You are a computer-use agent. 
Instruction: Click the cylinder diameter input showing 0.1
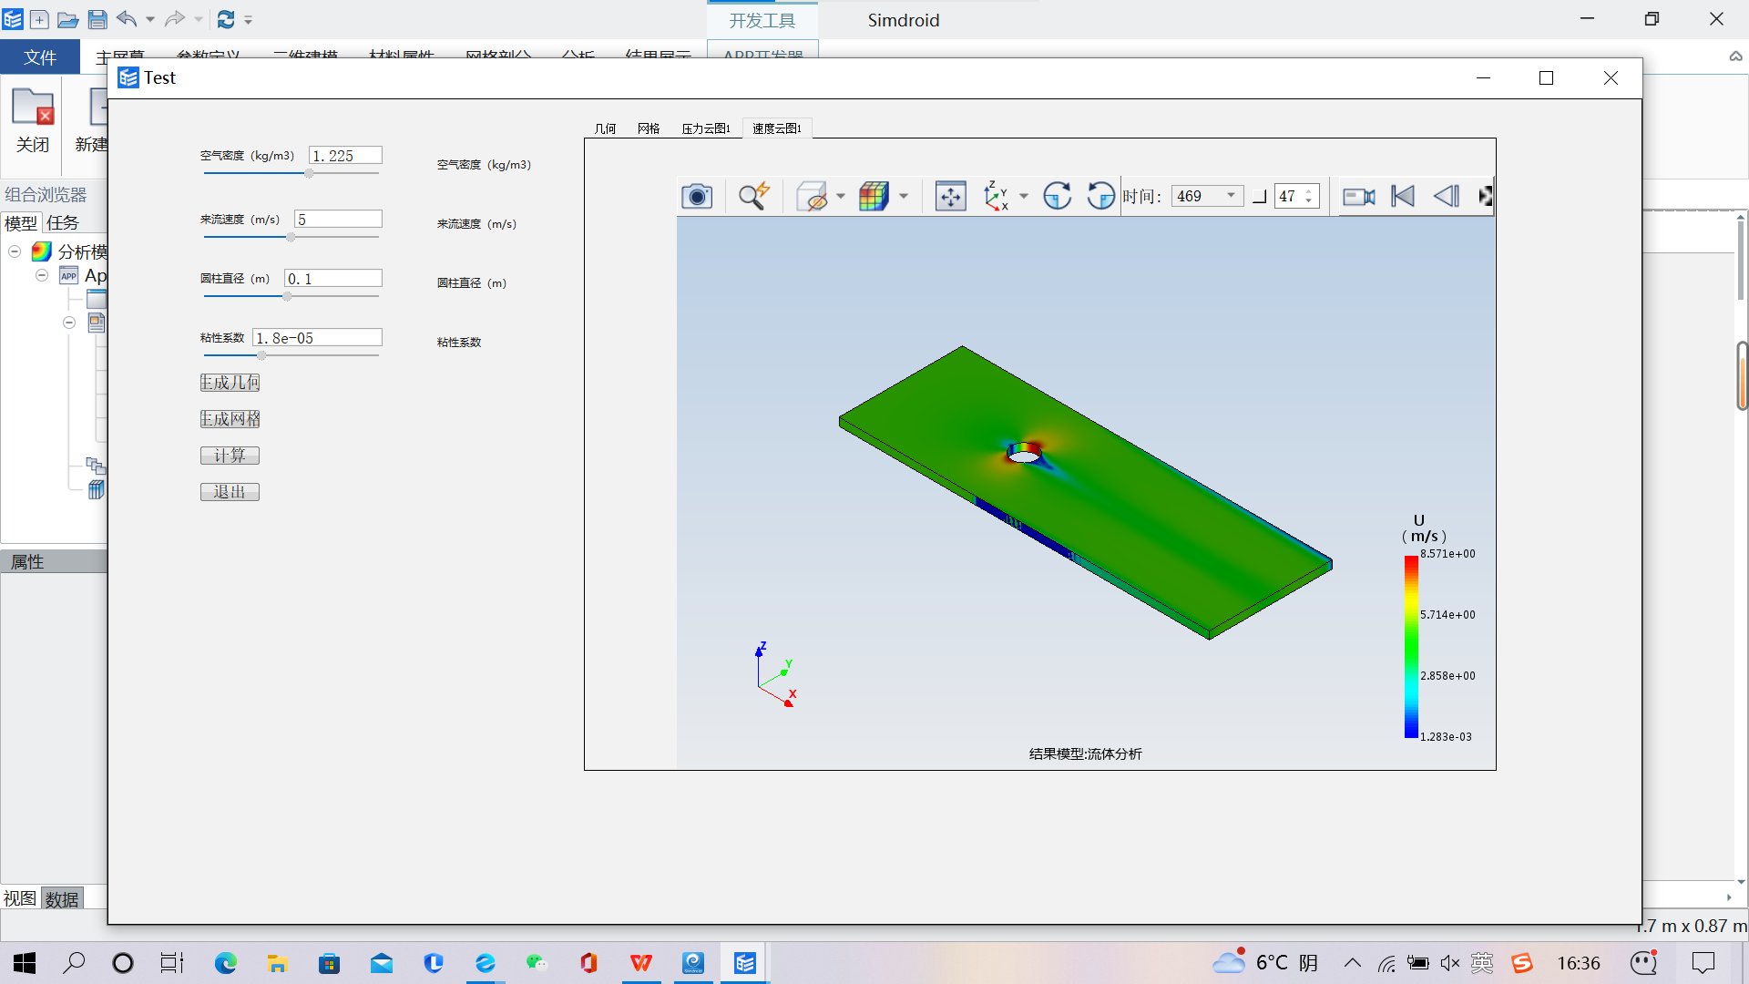click(333, 279)
